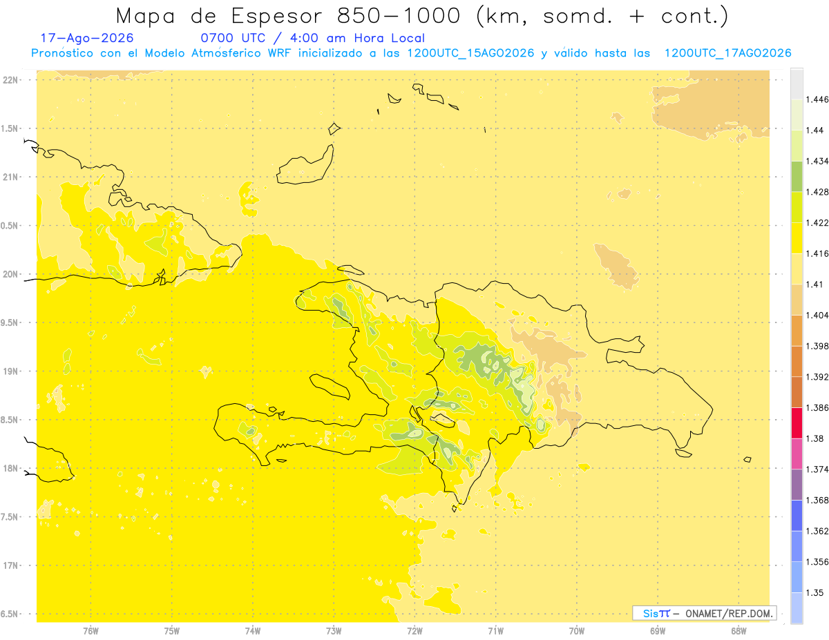Image resolution: width=829 pixels, height=640 pixels.
Task: Select the initialization stamp '1200UTC_15AGO2026'
Action: click(x=470, y=53)
